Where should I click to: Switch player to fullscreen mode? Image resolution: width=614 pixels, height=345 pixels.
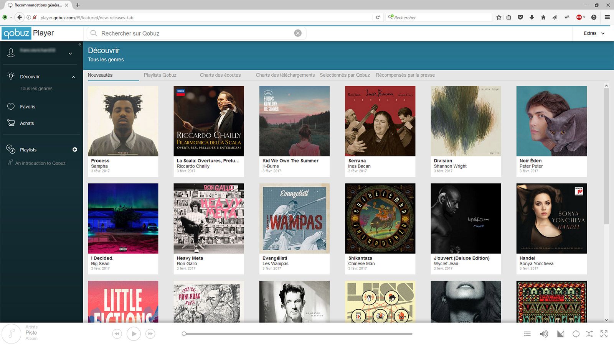click(604, 334)
